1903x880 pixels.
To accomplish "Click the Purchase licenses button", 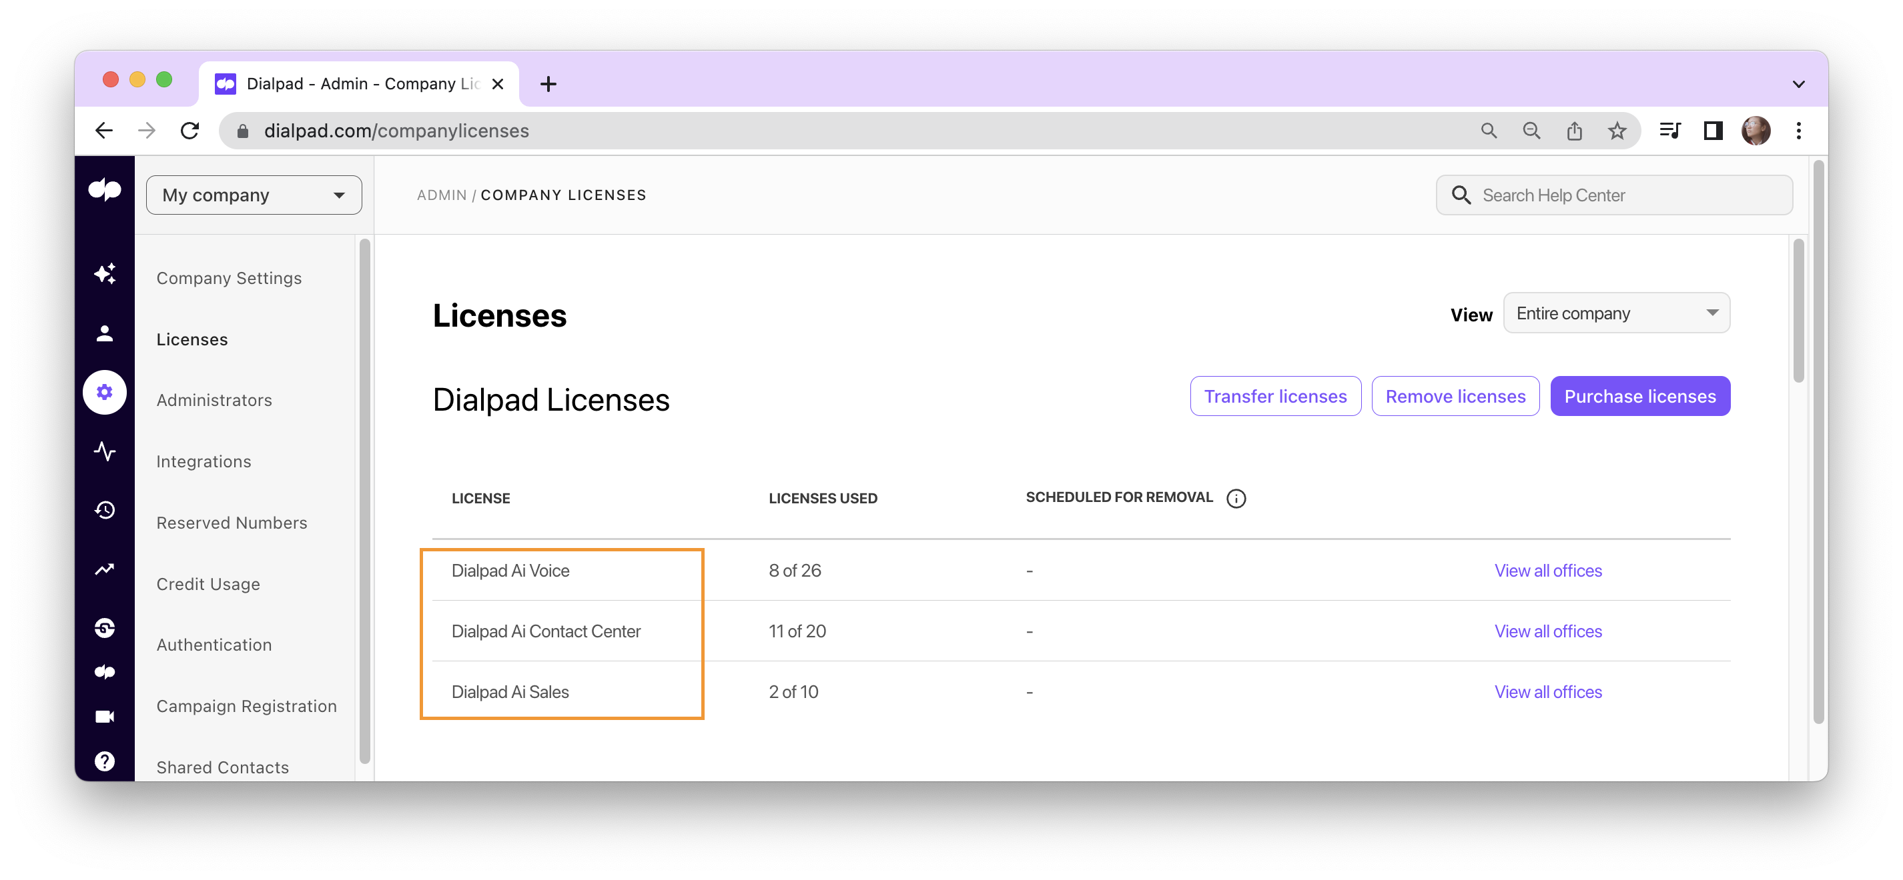I will click(1640, 397).
